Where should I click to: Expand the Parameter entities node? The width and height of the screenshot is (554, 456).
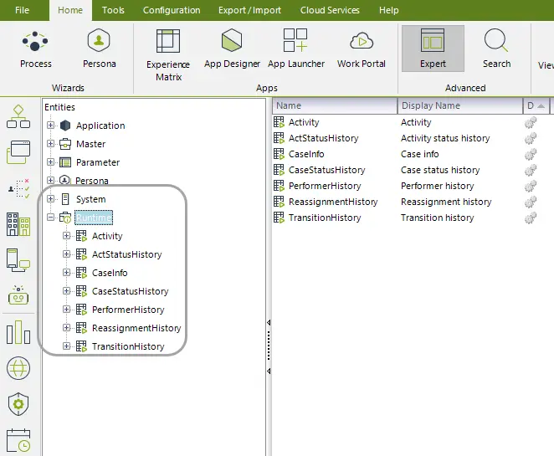pos(50,161)
